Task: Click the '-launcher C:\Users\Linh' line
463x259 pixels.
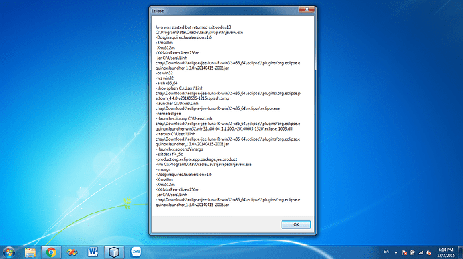Action: (x=177, y=104)
